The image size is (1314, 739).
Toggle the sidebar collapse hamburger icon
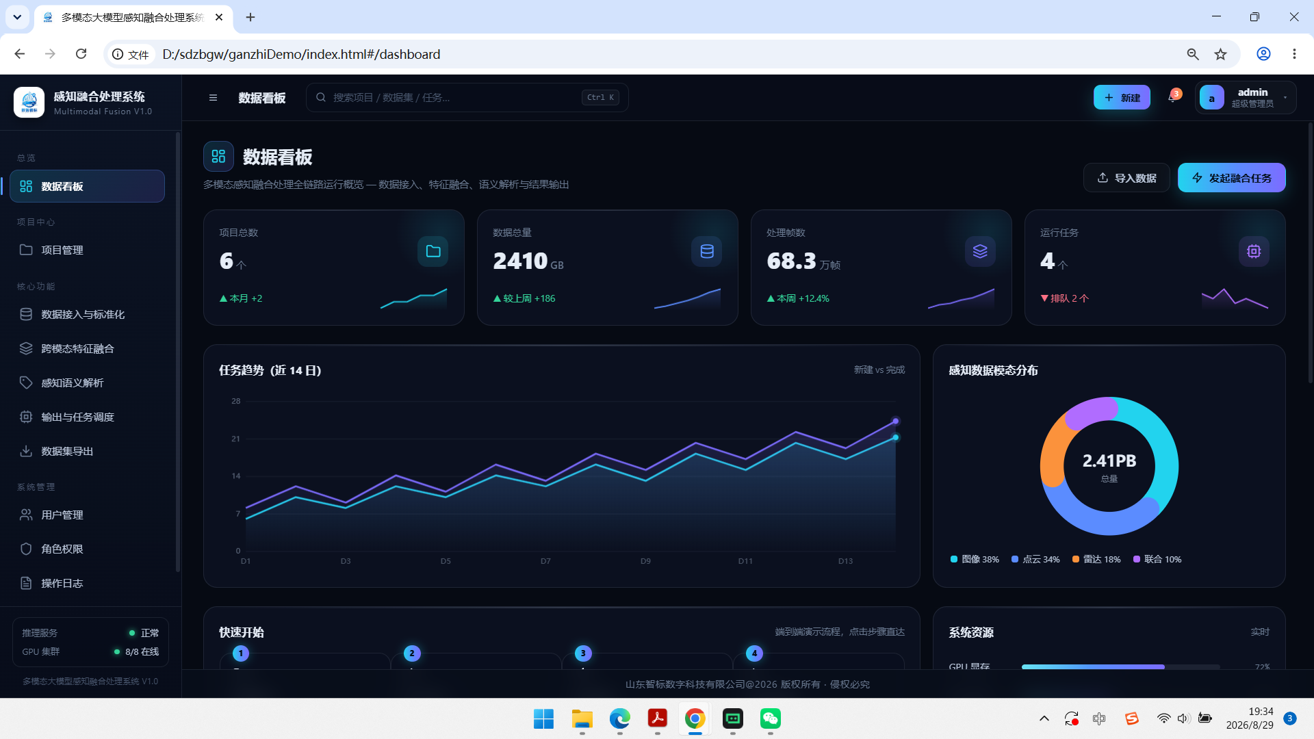click(x=213, y=98)
